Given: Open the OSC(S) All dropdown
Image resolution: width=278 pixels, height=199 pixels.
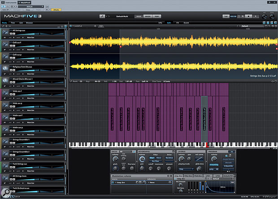Looking at the screenshot, I should [x=126, y=151].
